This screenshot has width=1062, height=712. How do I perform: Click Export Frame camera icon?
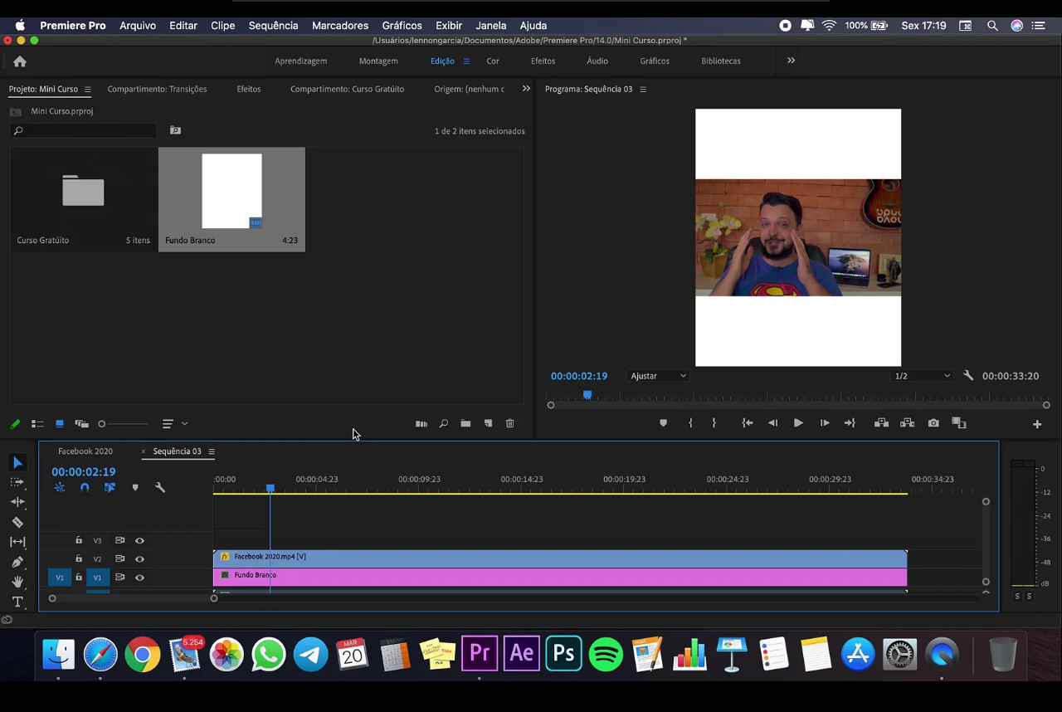pos(933,423)
